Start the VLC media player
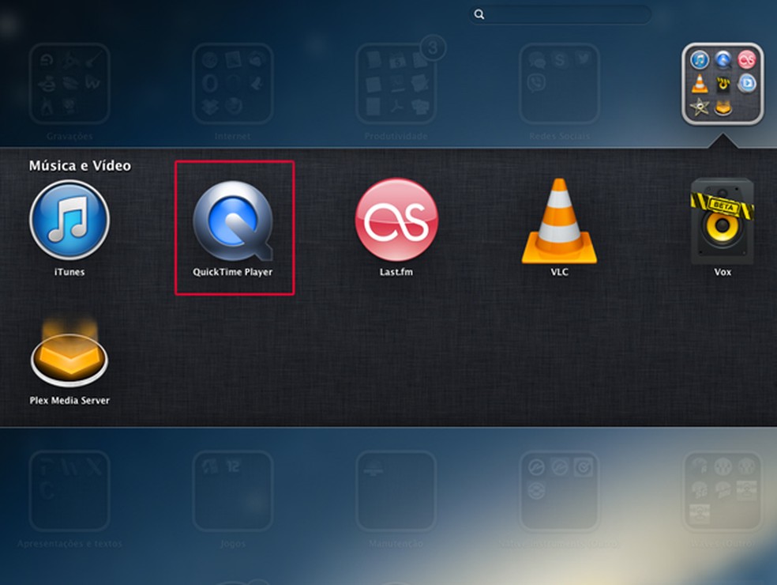 click(559, 221)
